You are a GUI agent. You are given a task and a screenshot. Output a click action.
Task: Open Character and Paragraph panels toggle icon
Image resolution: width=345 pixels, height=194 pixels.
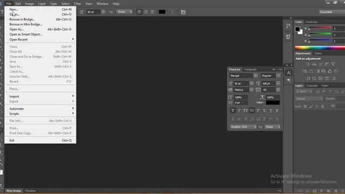tap(183, 12)
